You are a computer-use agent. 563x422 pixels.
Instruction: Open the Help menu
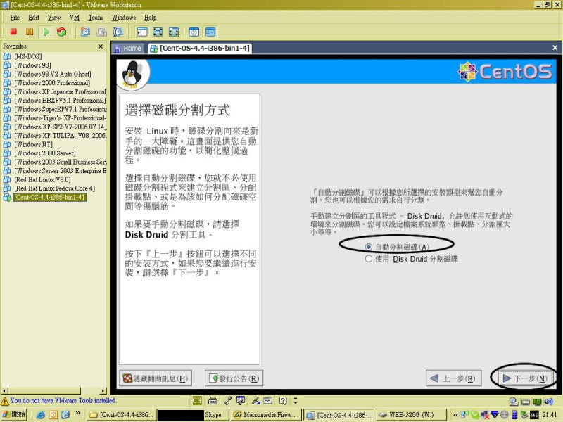pos(150,18)
